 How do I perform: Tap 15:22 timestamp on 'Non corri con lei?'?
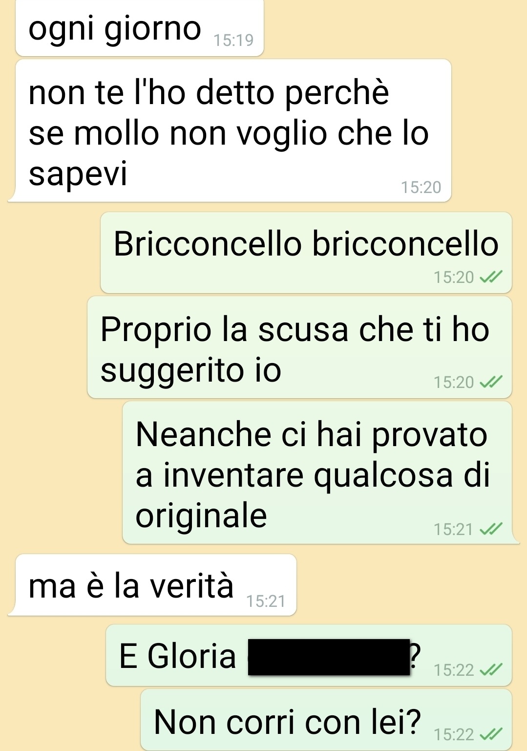pyautogui.click(x=454, y=734)
